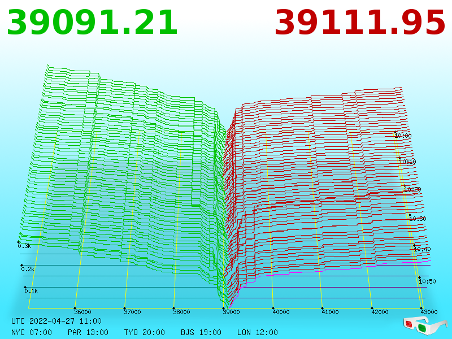452x339 pixels.
Task: Click the 10:10 time axis marker
Action: coord(407,162)
